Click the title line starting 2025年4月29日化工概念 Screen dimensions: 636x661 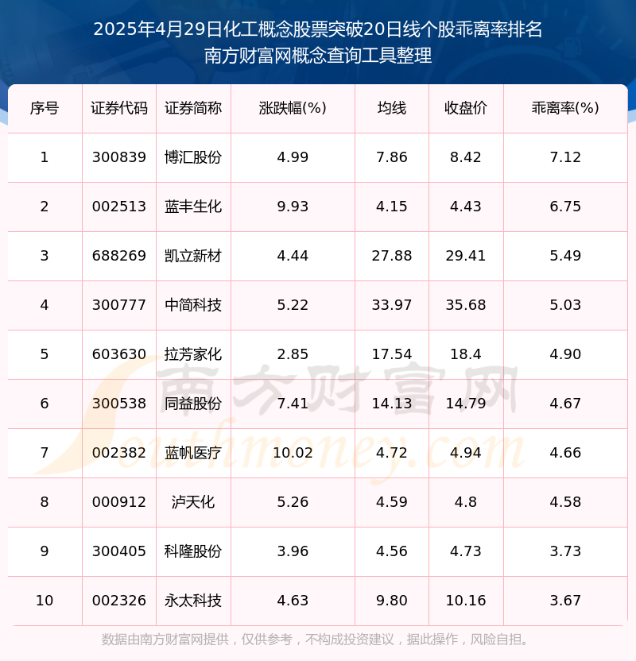(317, 29)
